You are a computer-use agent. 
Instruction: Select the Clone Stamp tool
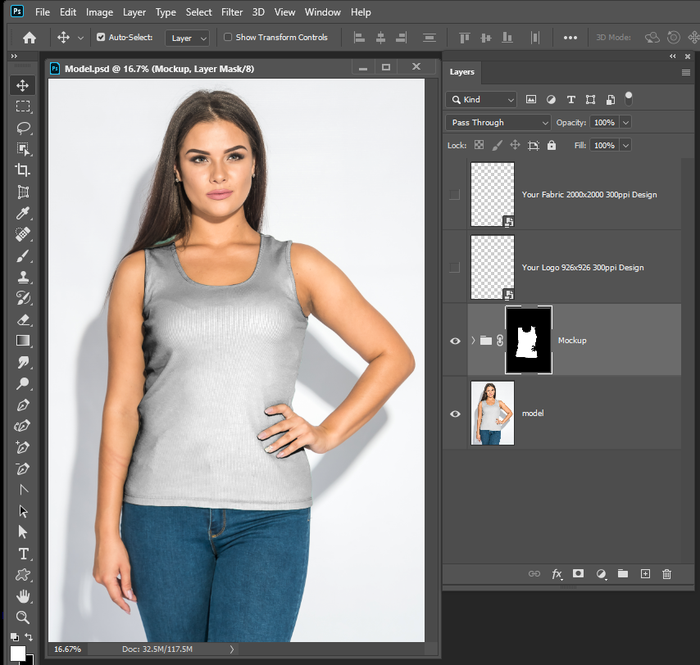pos(22,277)
